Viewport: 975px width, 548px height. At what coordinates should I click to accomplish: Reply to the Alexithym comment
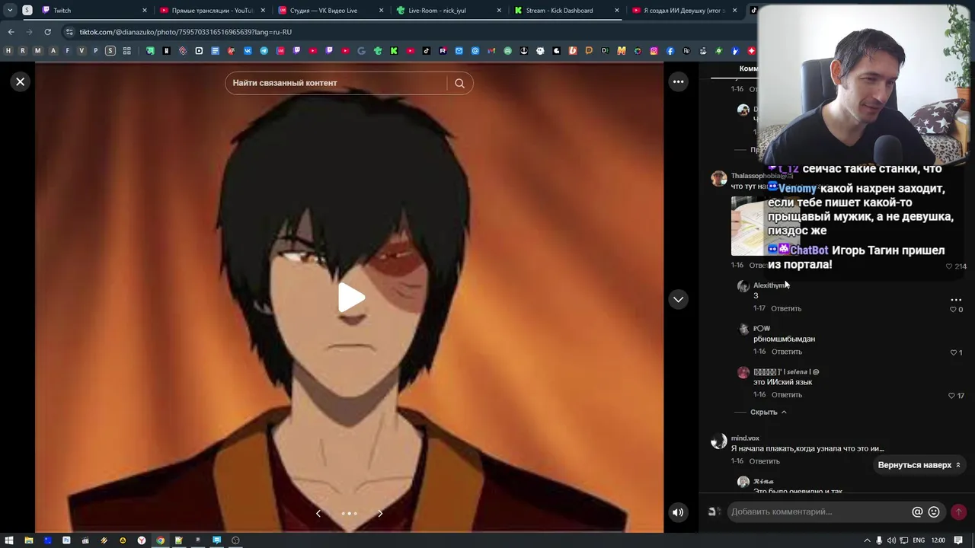click(x=786, y=308)
